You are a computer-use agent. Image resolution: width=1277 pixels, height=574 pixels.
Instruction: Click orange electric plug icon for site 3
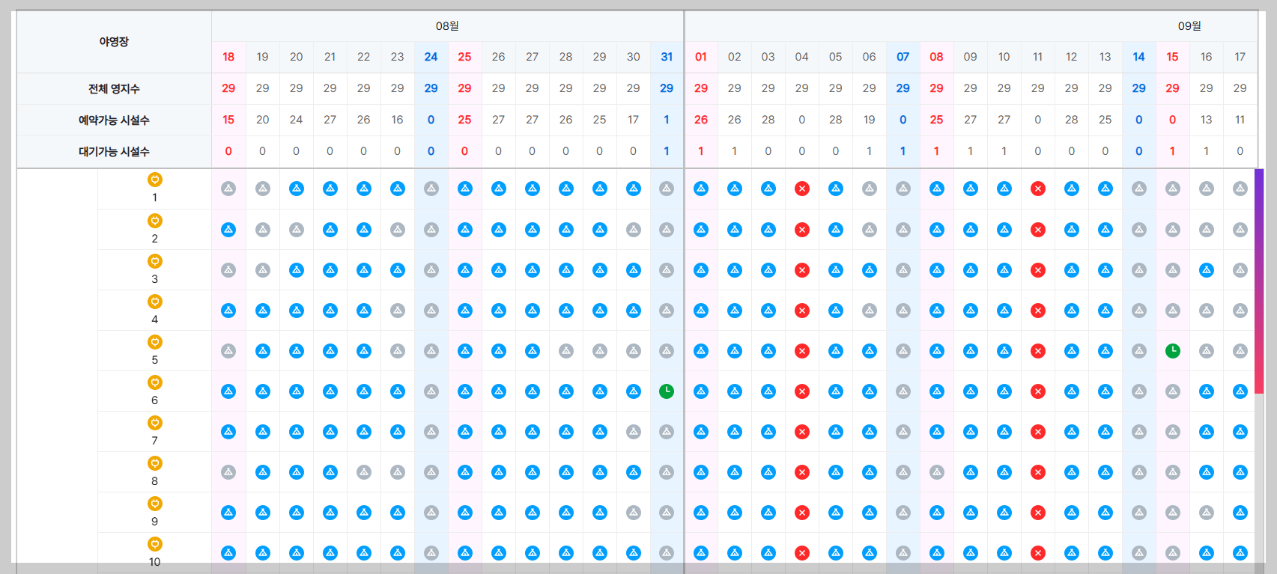click(x=155, y=261)
